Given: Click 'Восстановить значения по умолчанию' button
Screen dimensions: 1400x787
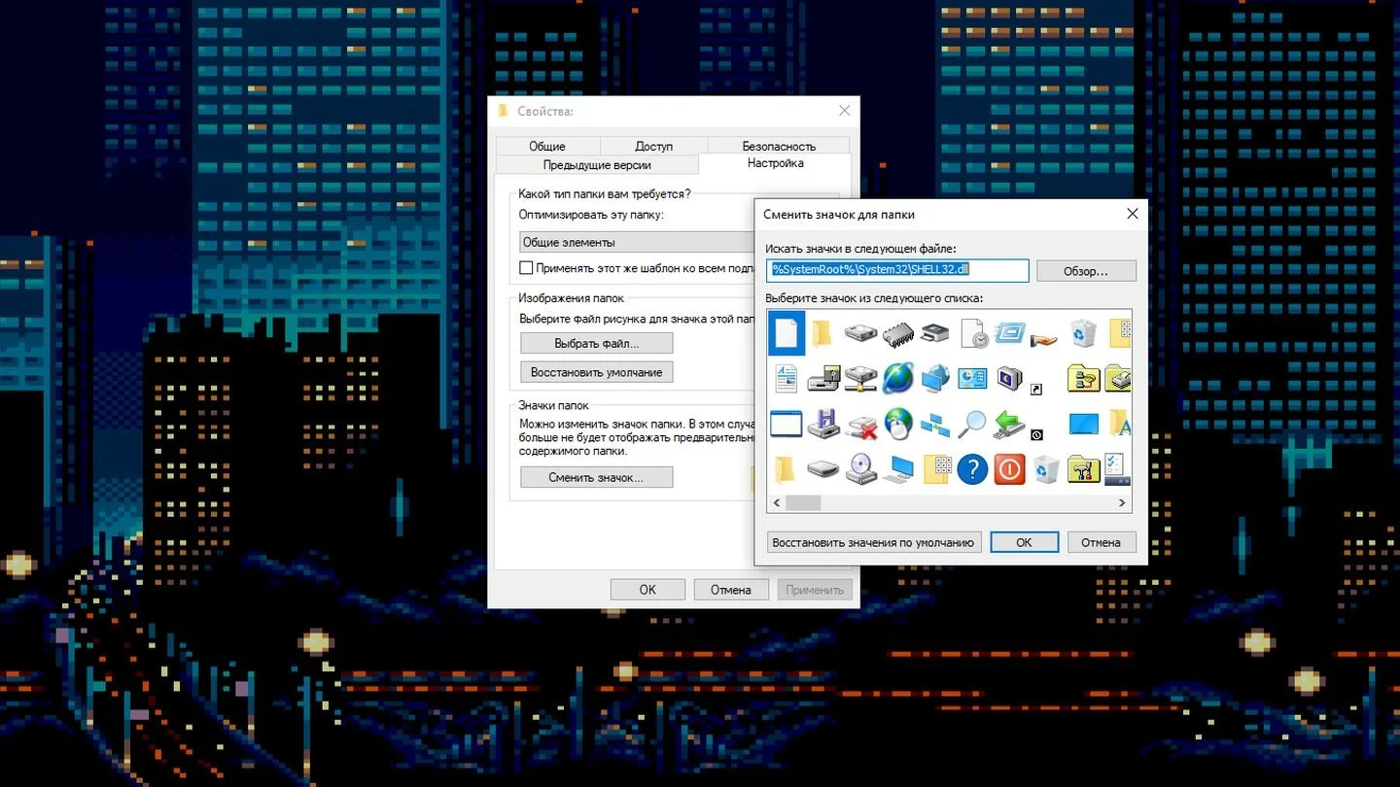Looking at the screenshot, I should click(873, 542).
